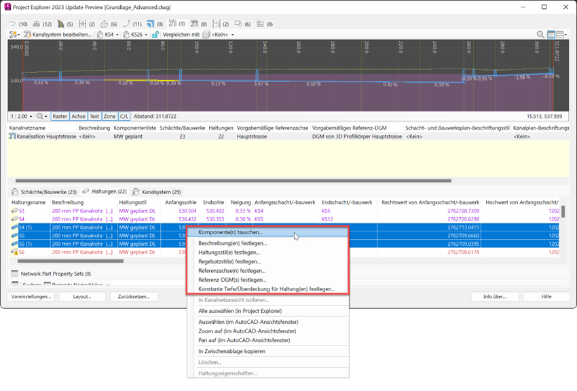Switch to the Schächte/Bauwerke (23) tab
Viewport: 577px width, 391px height.
[x=44, y=192]
